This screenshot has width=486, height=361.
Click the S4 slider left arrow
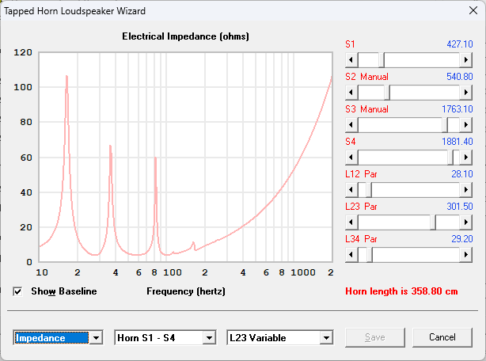pyautogui.click(x=351, y=158)
